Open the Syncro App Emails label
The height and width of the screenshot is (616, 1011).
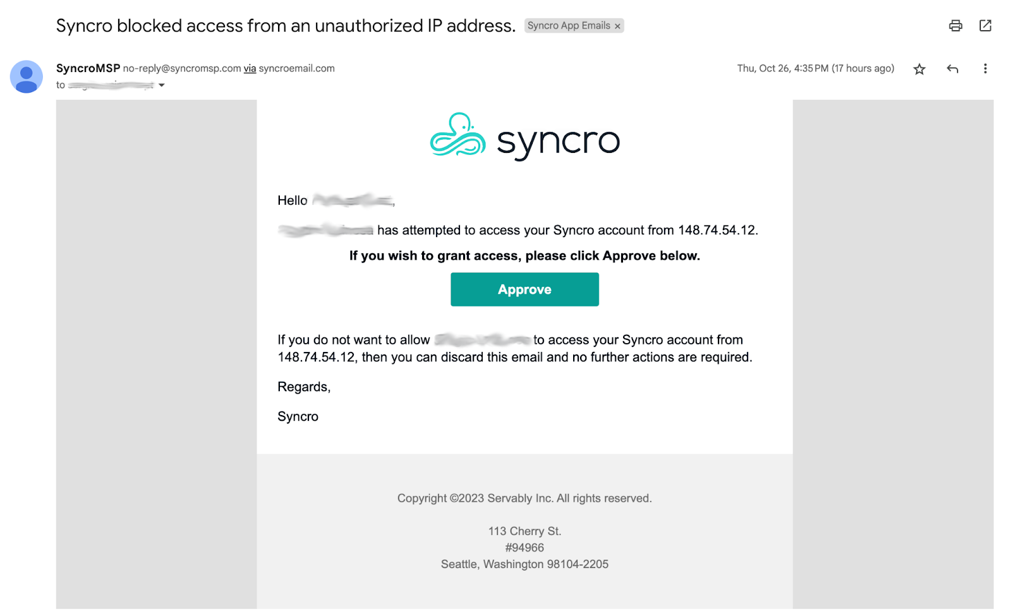568,25
